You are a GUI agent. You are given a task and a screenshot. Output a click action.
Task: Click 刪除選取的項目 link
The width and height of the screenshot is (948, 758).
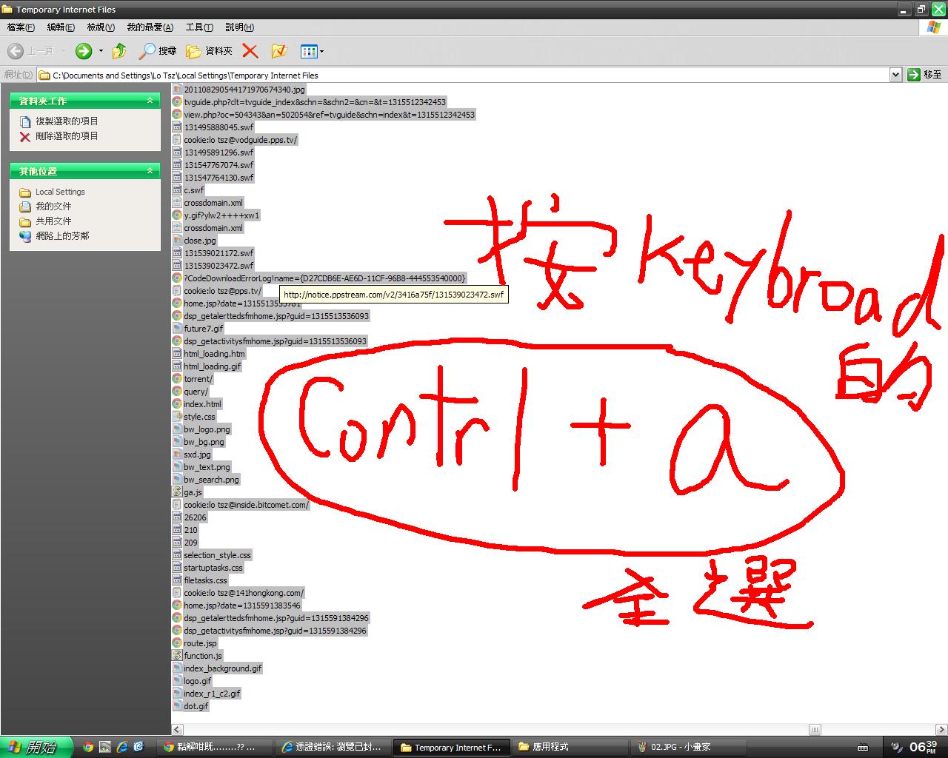pyautogui.click(x=67, y=136)
